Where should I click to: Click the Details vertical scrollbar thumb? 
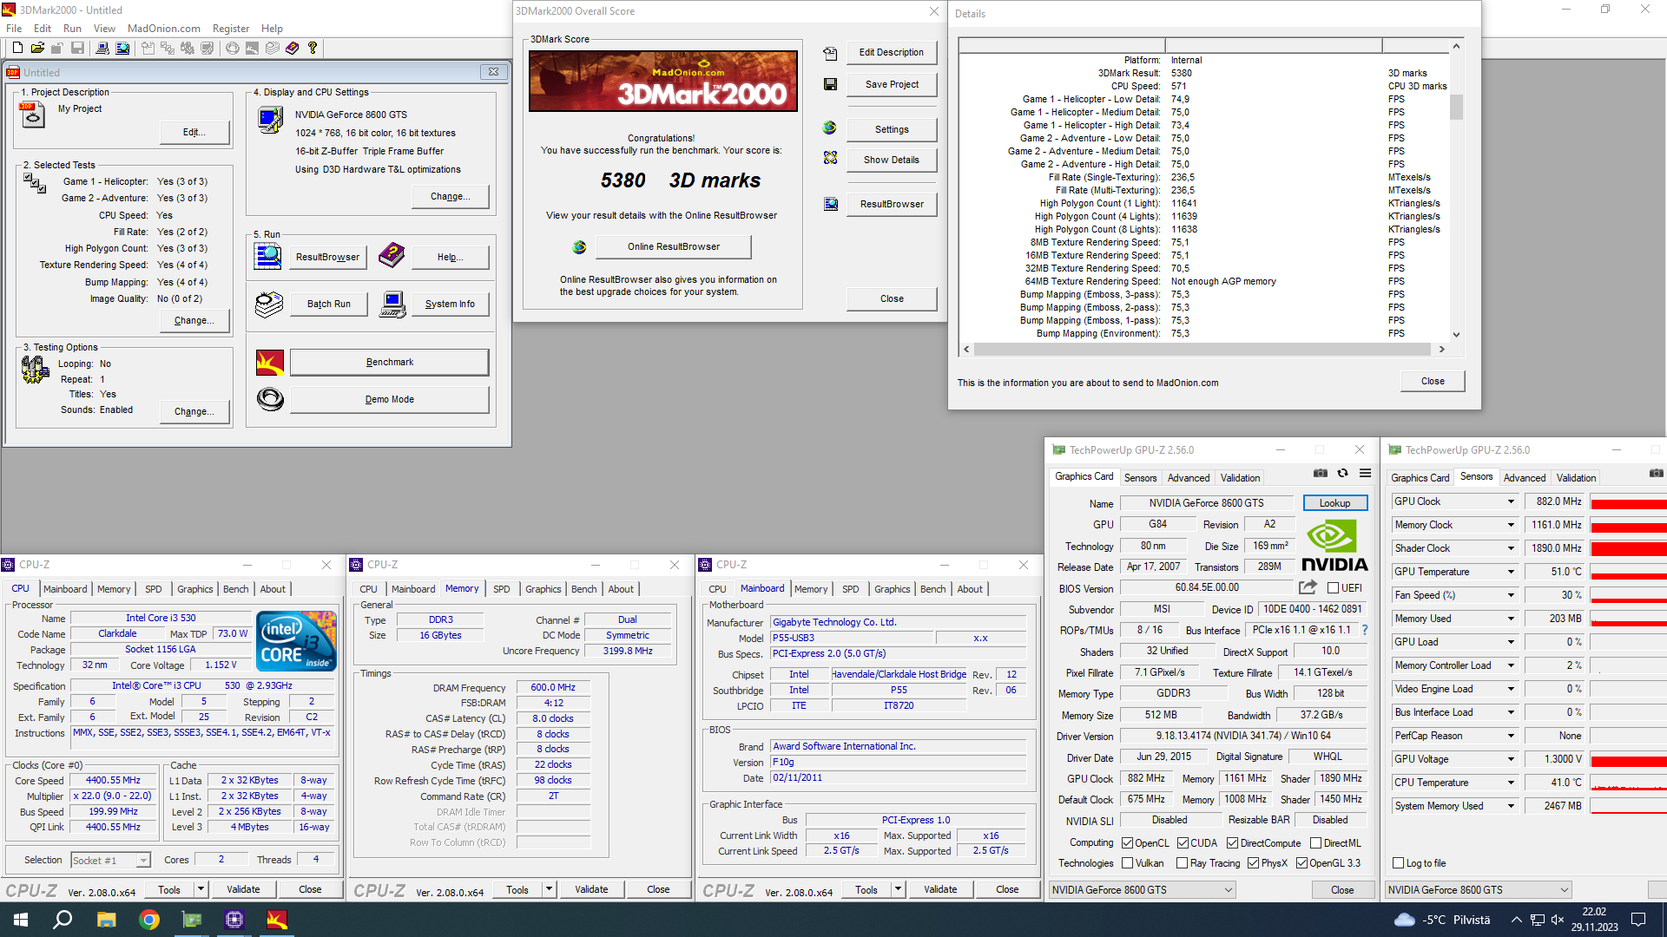click(x=1456, y=107)
